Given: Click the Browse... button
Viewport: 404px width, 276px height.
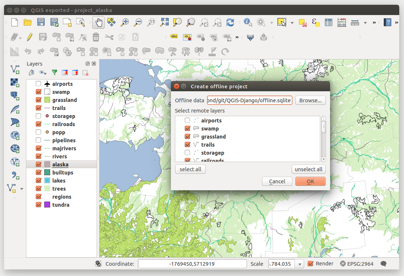Looking at the screenshot, I should [x=310, y=100].
